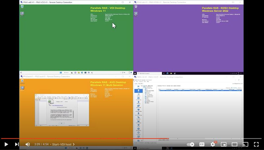Image resolution: width=264 pixels, height=150 pixels.
Task: Toggle the autoplay switch
Action: pyautogui.click(x=191, y=144)
